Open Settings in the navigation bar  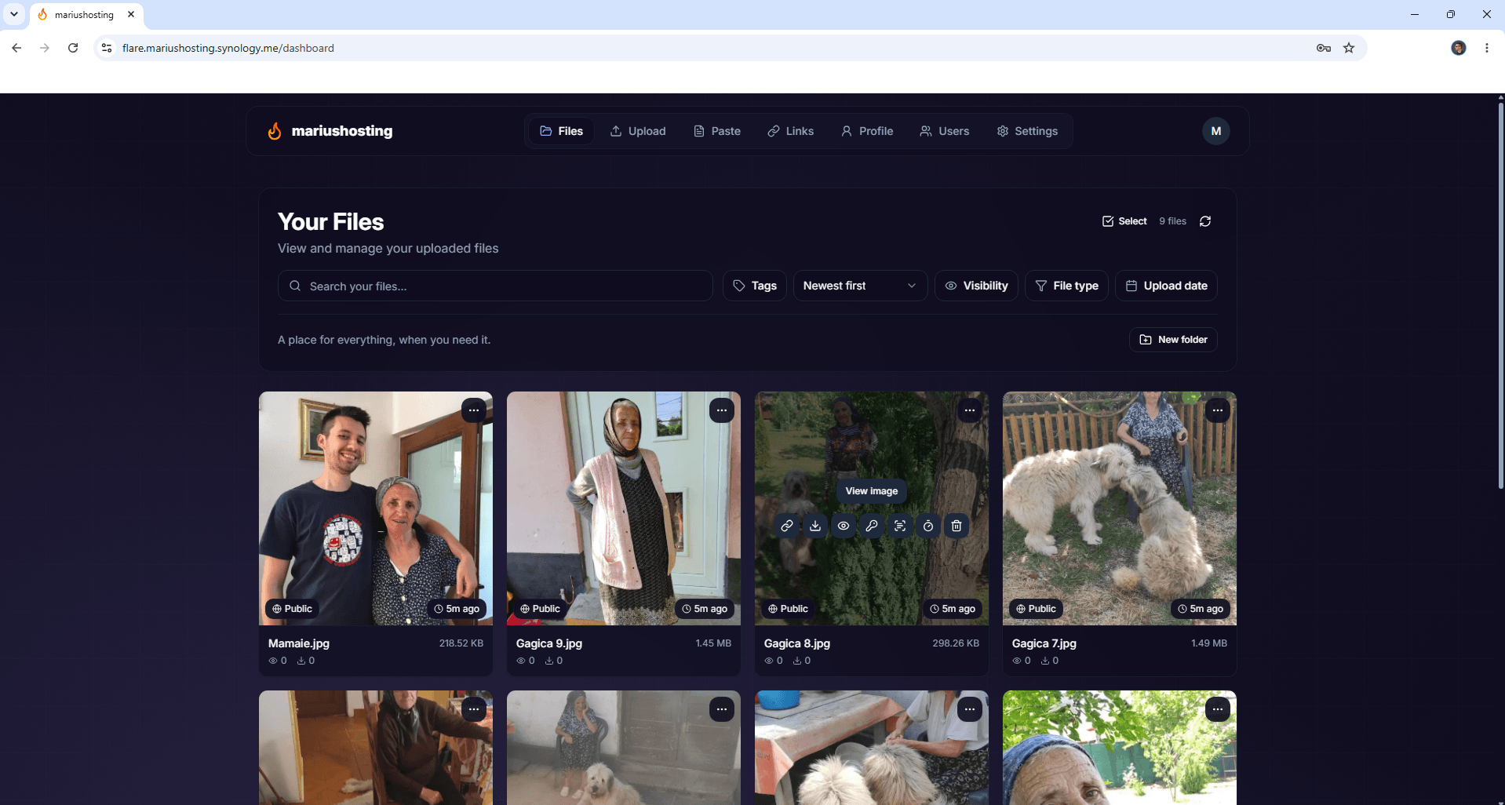1027,131
